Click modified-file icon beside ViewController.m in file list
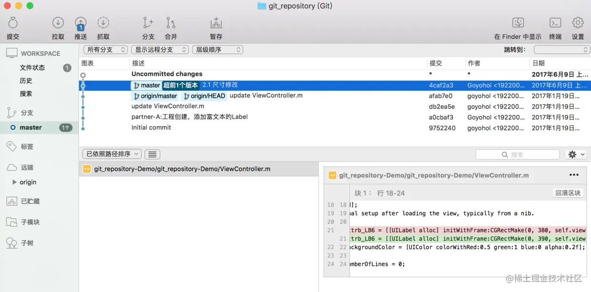Screen dimensions: 591x292 point(87,169)
